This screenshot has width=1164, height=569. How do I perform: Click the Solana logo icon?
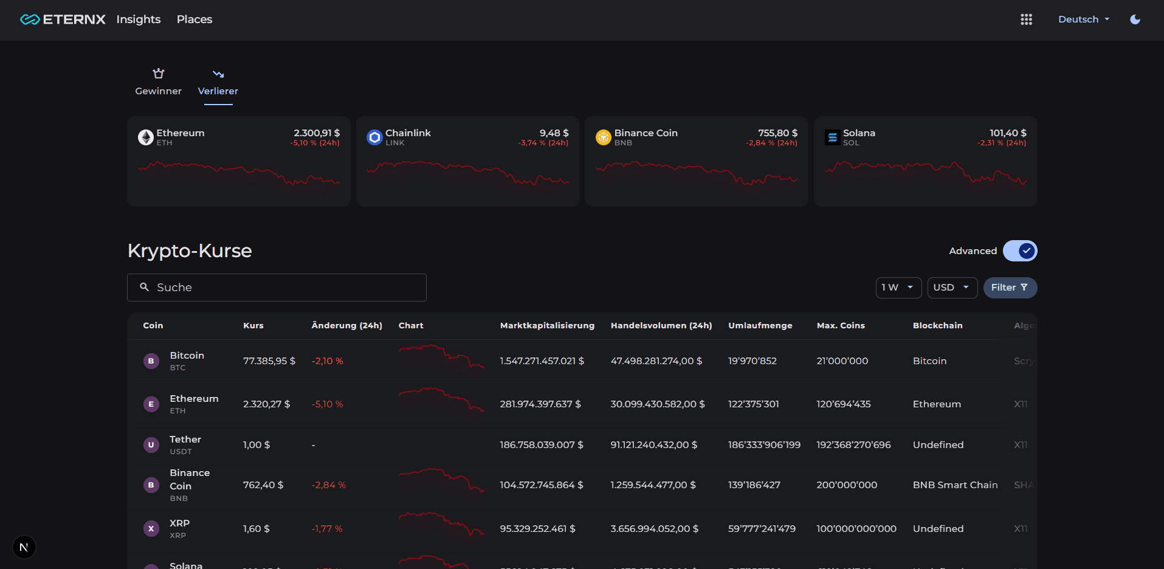[x=832, y=137]
